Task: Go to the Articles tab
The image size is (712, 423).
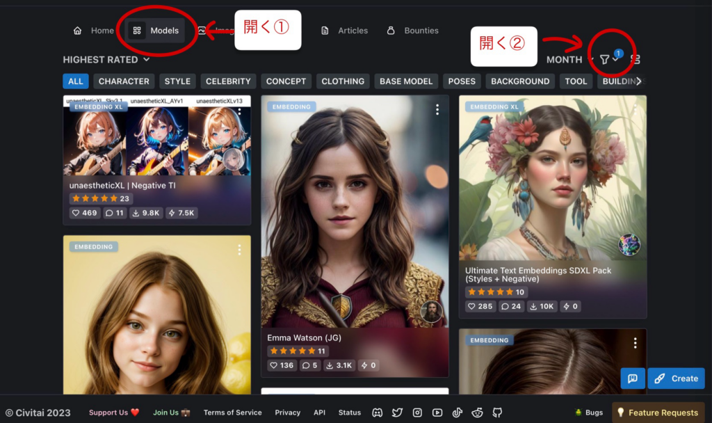Action: click(345, 31)
